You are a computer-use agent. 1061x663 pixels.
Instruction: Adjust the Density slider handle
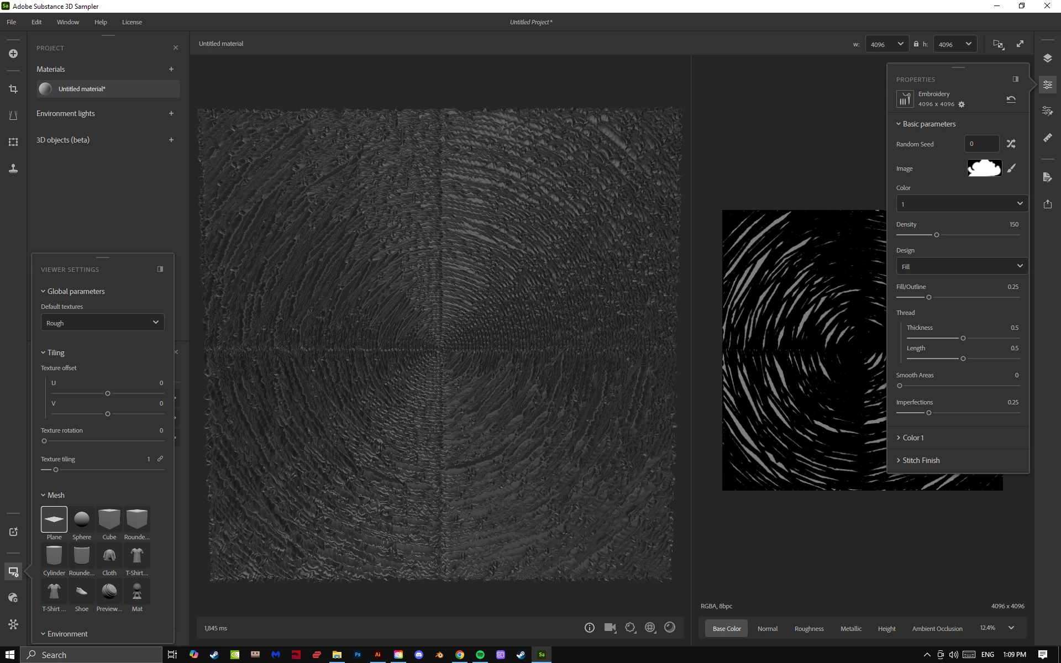pyautogui.click(x=936, y=235)
